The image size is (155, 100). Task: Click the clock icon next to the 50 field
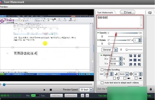(x=131, y=74)
